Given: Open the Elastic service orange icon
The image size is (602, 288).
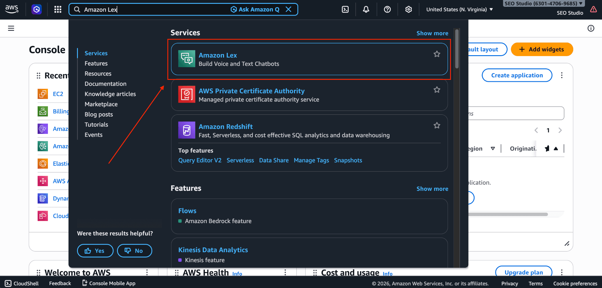Looking at the screenshot, I should click(43, 164).
